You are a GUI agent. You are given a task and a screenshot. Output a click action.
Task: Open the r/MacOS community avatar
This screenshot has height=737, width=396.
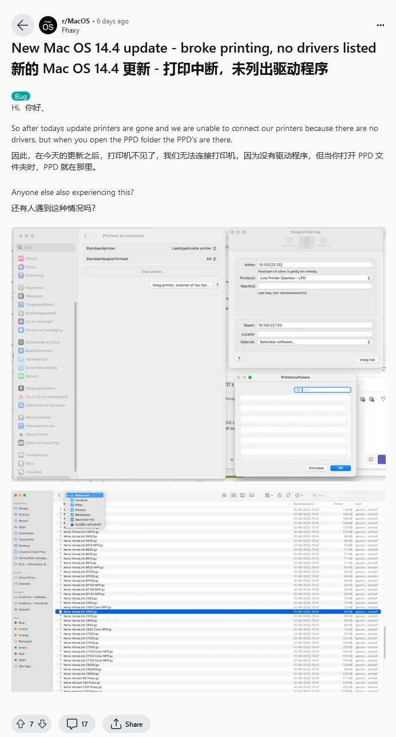point(48,25)
